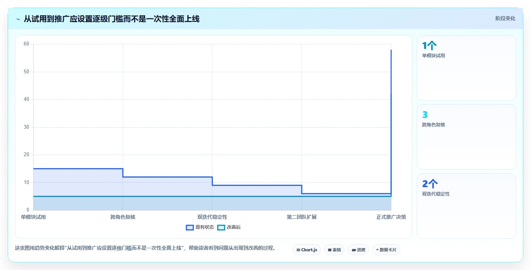
Task: Click the chart title heading text
Action: coord(112,19)
